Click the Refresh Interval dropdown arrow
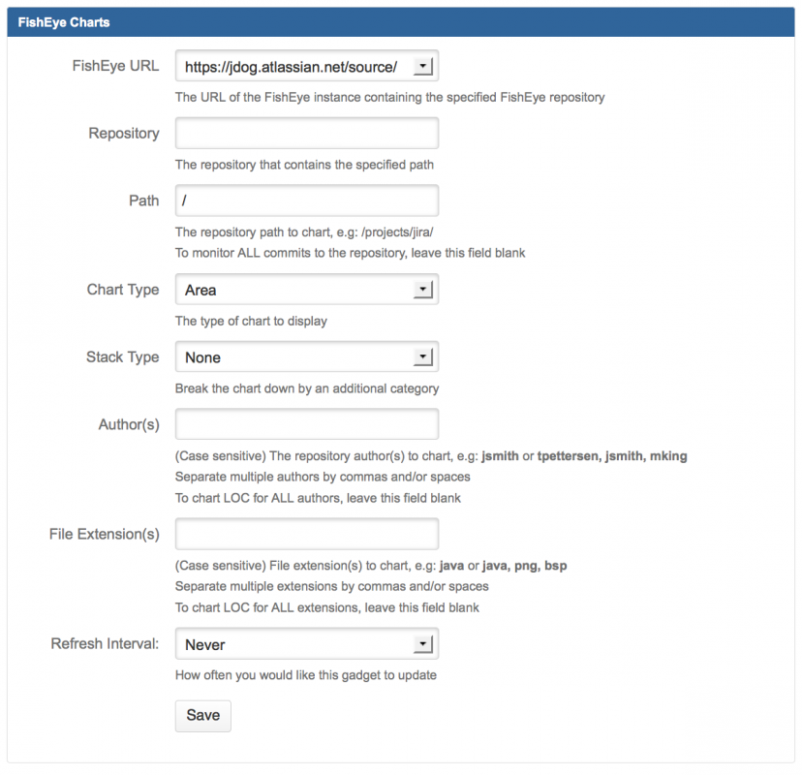802x775 pixels. pyautogui.click(x=422, y=644)
